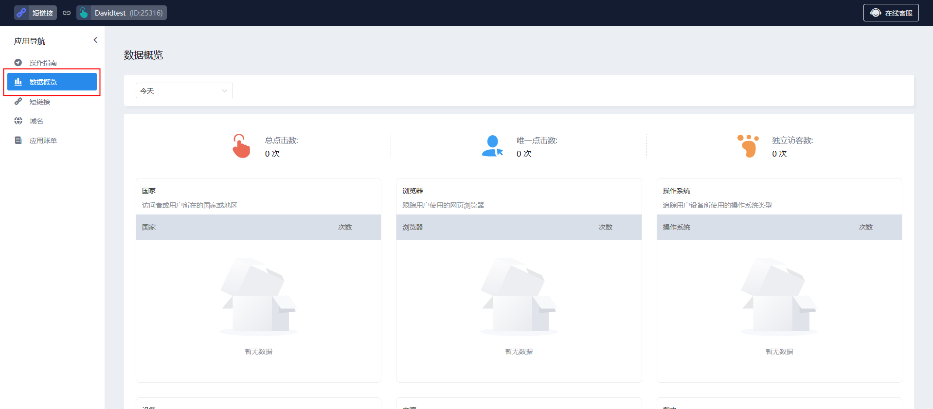
Task: Click the headset icon in 在线客服
Action: (x=876, y=13)
